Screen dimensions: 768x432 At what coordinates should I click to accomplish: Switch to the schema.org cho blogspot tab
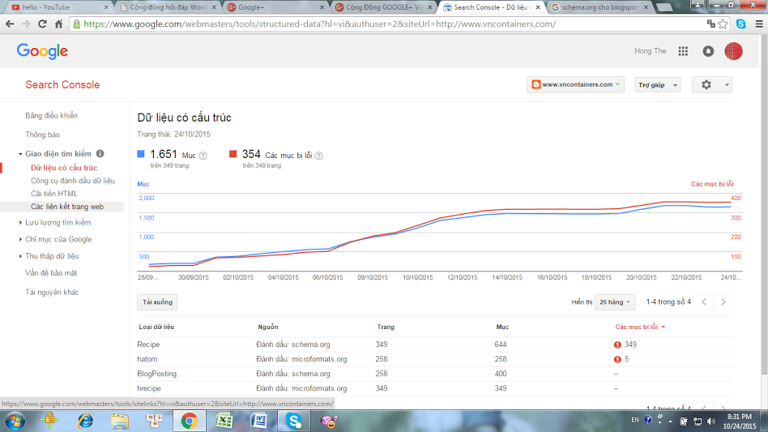coord(599,7)
